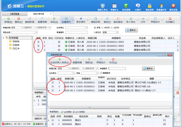
Task: Open 库存查询 from the top bar
Action: click(x=126, y=7)
